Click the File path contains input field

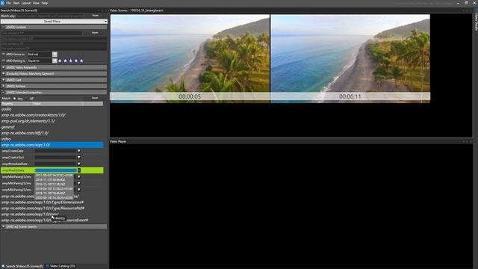[54, 49]
